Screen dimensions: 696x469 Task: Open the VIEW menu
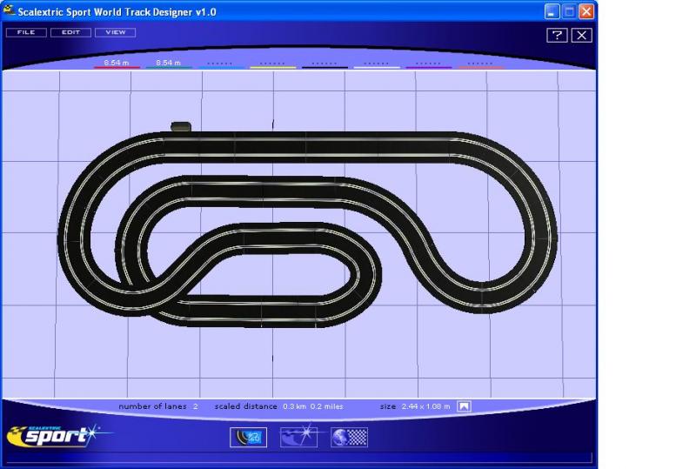115,32
